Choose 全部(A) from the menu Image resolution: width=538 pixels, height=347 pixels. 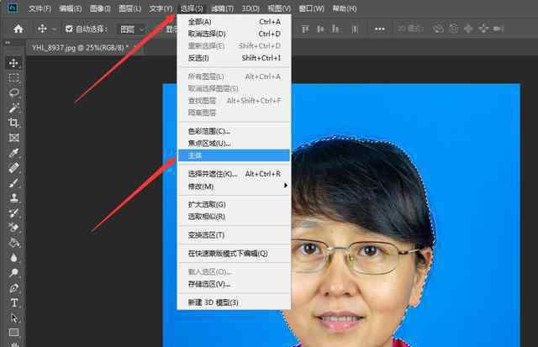click(234, 22)
